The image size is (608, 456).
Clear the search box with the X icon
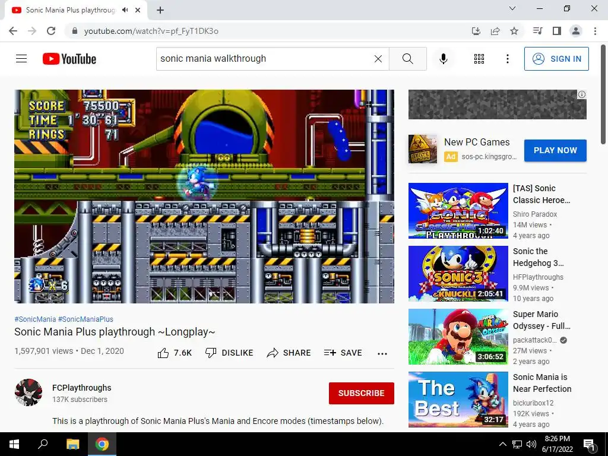pyautogui.click(x=378, y=59)
